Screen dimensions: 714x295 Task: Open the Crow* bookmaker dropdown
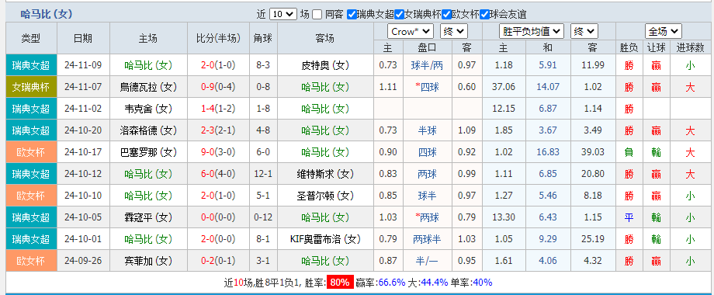point(411,31)
